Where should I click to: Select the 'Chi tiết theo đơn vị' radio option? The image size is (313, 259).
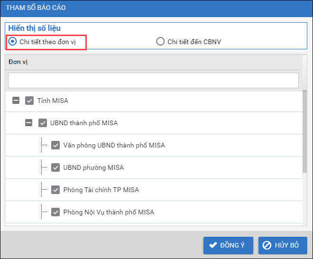tap(13, 41)
